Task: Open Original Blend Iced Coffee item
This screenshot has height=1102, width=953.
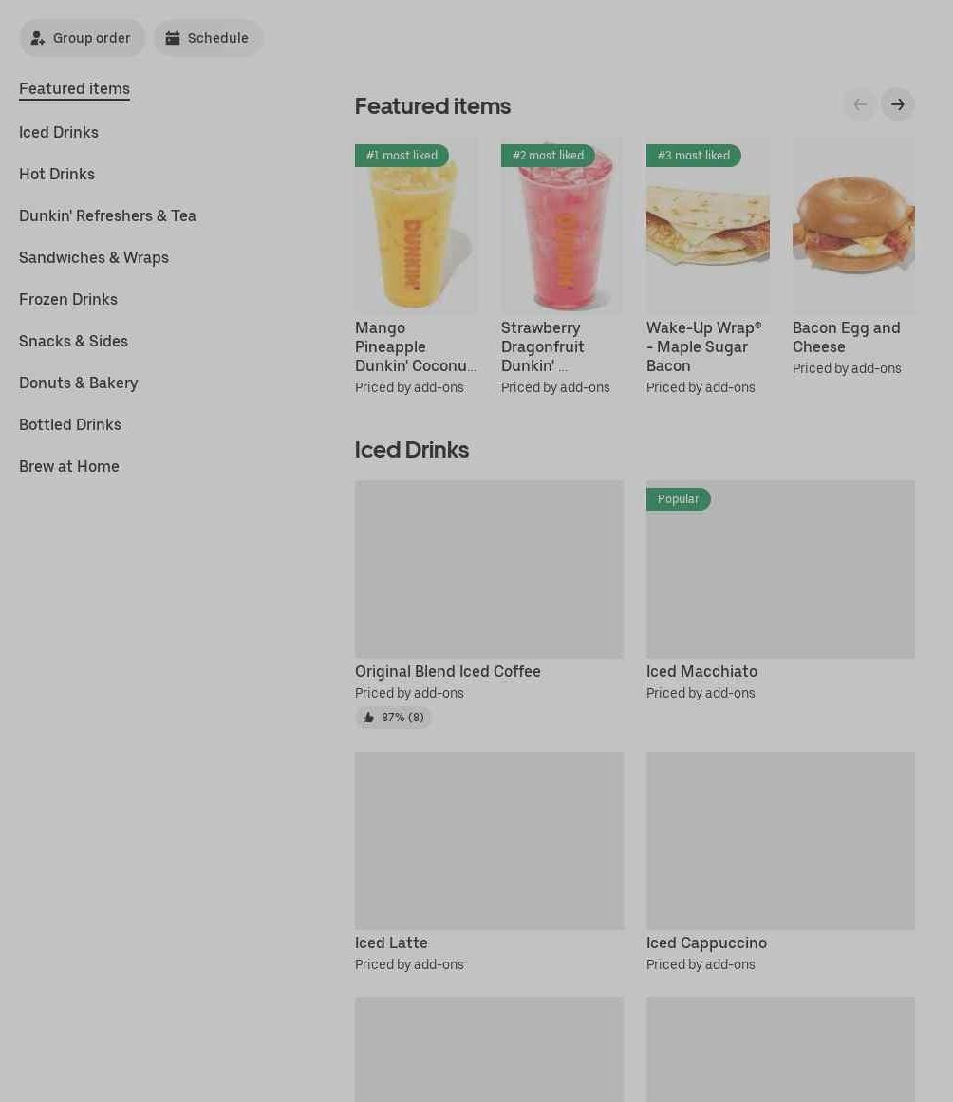Action: click(448, 671)
